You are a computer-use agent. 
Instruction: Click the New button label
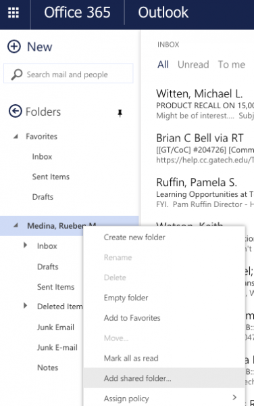[40, 47]
